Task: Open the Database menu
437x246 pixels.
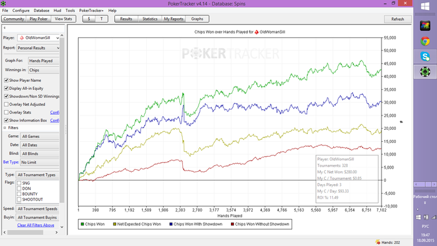Action: click(42, 11)
